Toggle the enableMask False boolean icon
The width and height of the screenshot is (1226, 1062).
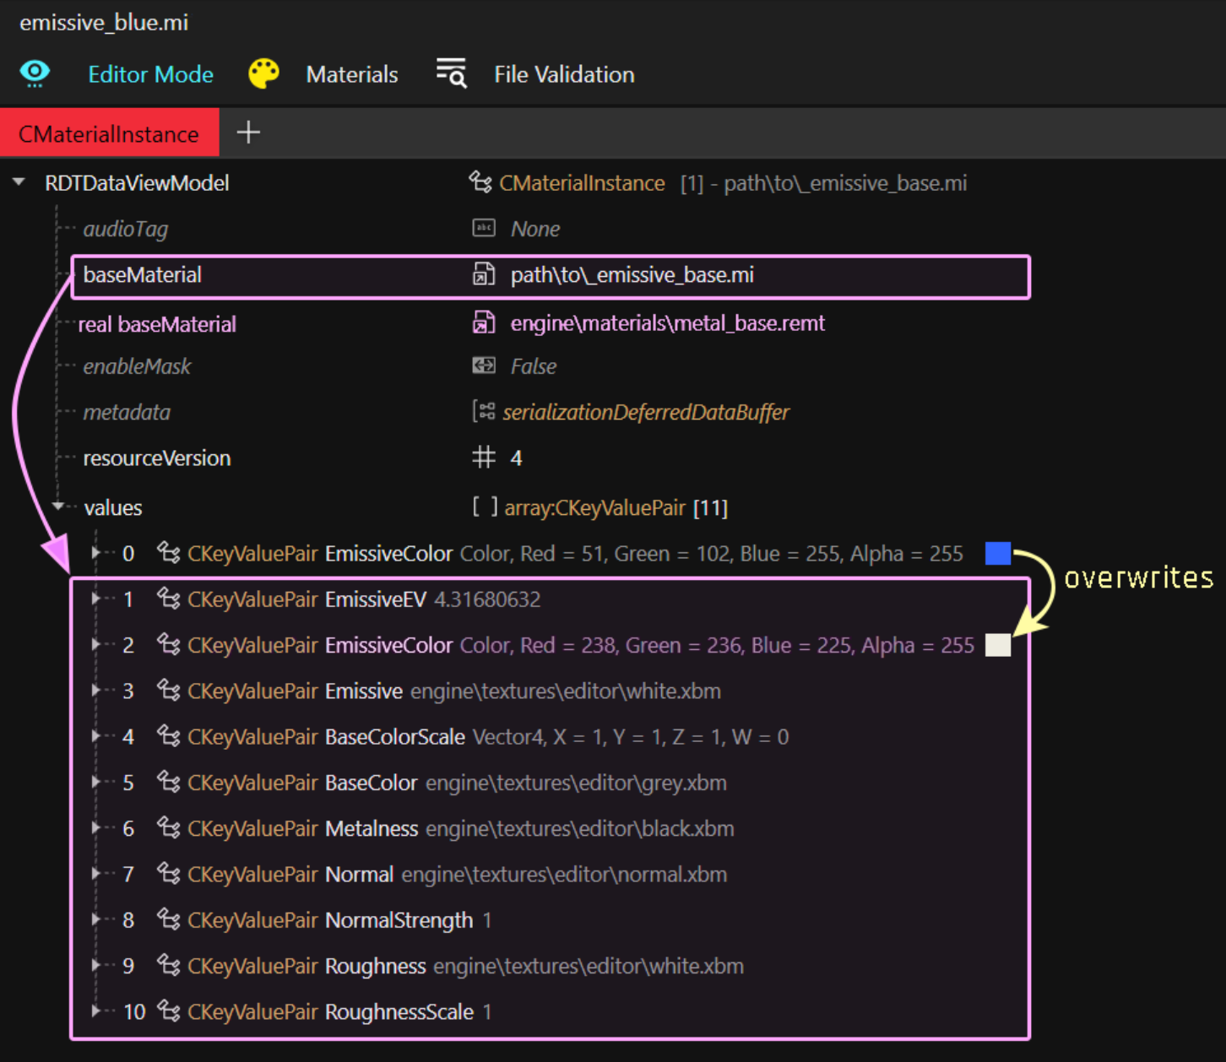[x=484, y=366]
